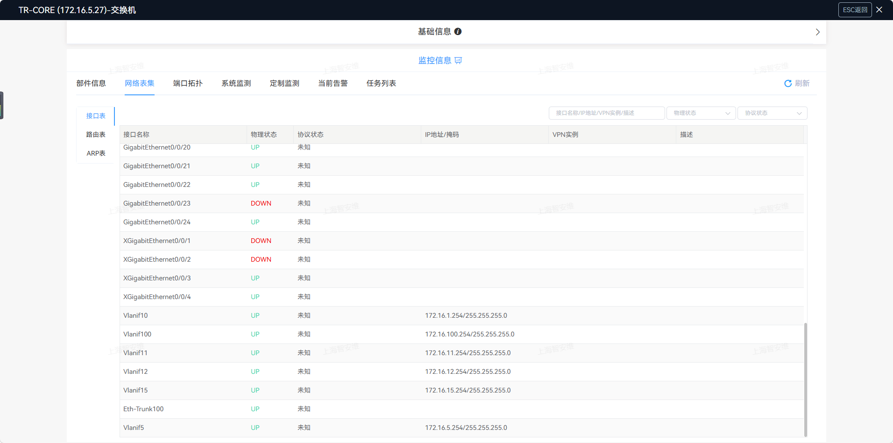Close the switch detail window with X

[879, 10]
